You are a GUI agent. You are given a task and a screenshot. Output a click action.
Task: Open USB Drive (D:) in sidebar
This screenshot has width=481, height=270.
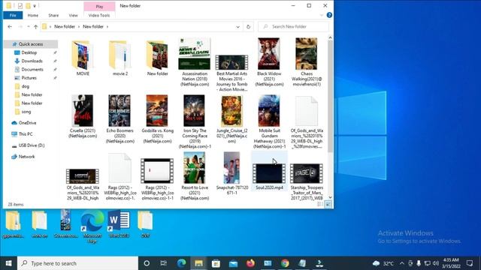(32, 145)
